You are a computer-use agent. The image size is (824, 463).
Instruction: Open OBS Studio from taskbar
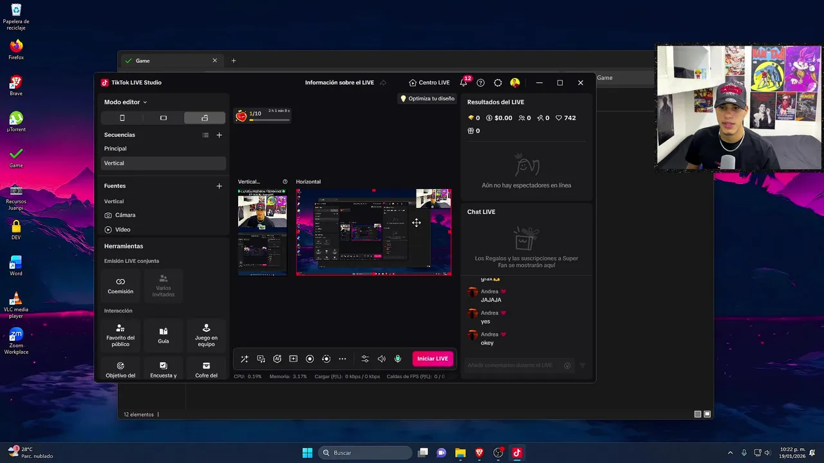point(498,453)
